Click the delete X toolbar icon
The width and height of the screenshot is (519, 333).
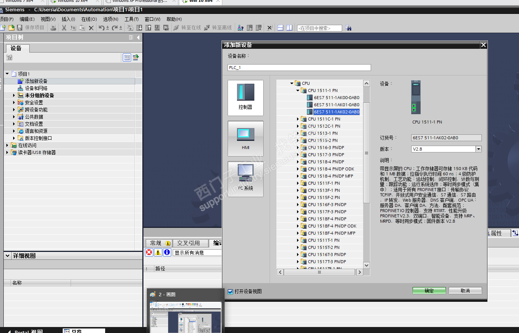coord(91,28)
